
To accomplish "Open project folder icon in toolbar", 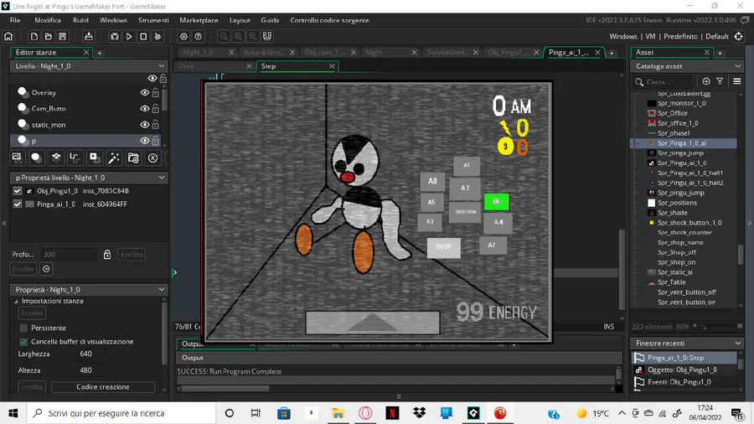I will 48,37.
